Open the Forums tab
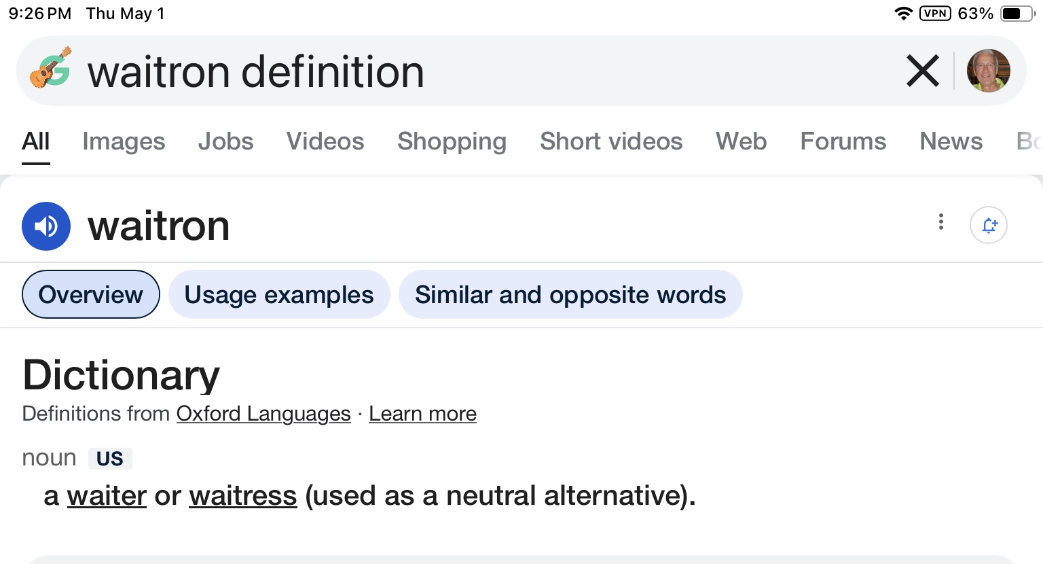1043x564 pixels. pos(843,141)
